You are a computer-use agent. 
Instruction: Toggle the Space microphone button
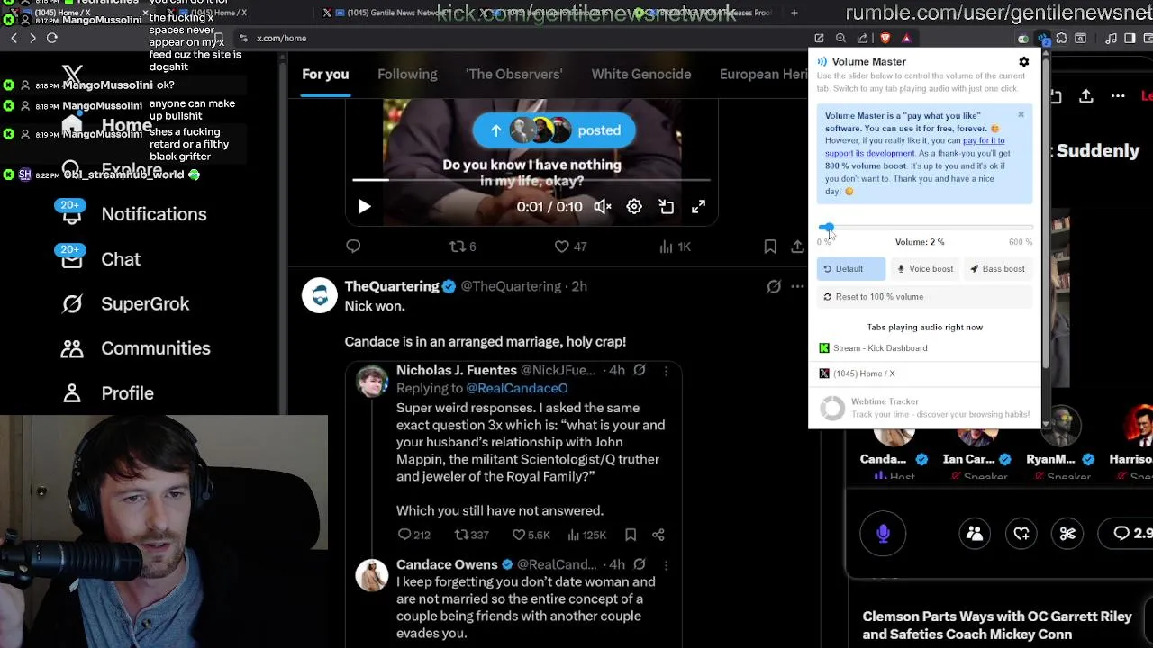tap(883, 534)
